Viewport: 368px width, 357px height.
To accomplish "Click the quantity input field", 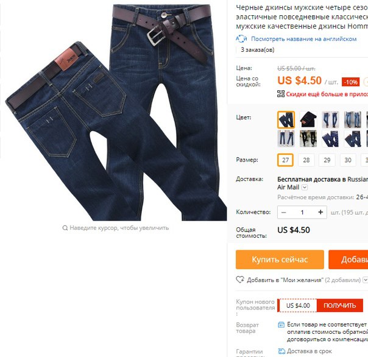I will click(302, 212).
